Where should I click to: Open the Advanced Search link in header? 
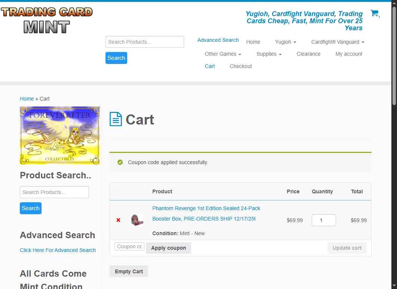[x=218, y=40]
